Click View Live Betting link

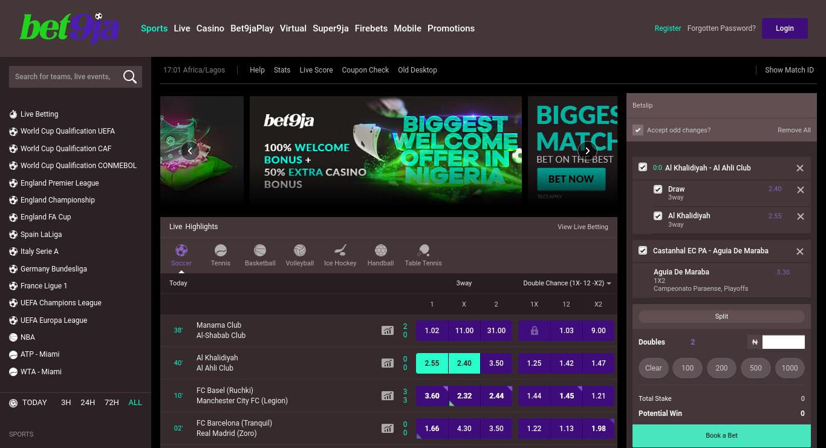[x=583, y=227]
